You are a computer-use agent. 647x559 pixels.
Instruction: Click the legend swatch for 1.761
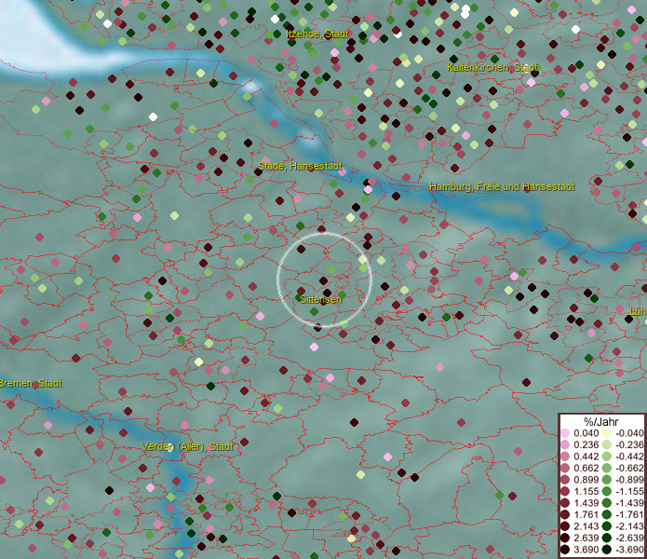tap(565, 514)
